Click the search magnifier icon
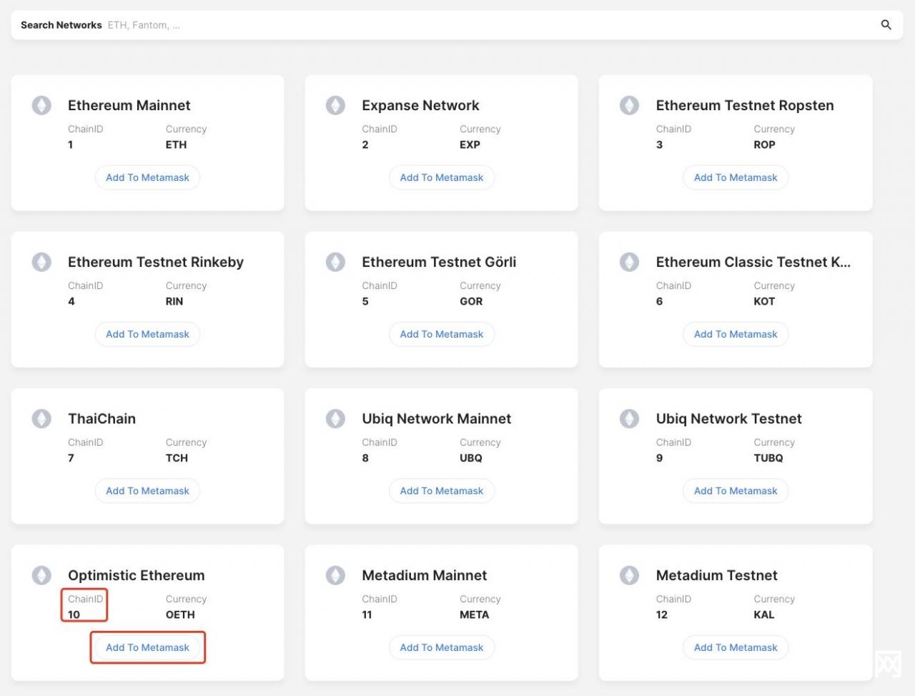 point(886,25)
